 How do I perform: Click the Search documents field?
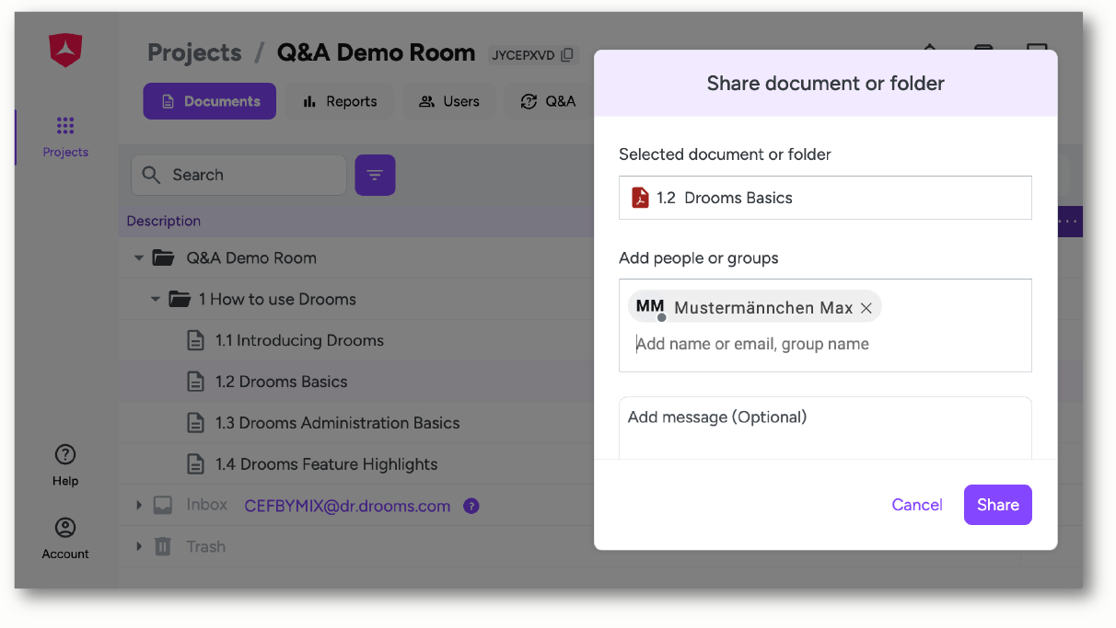(x=238, y=175)
